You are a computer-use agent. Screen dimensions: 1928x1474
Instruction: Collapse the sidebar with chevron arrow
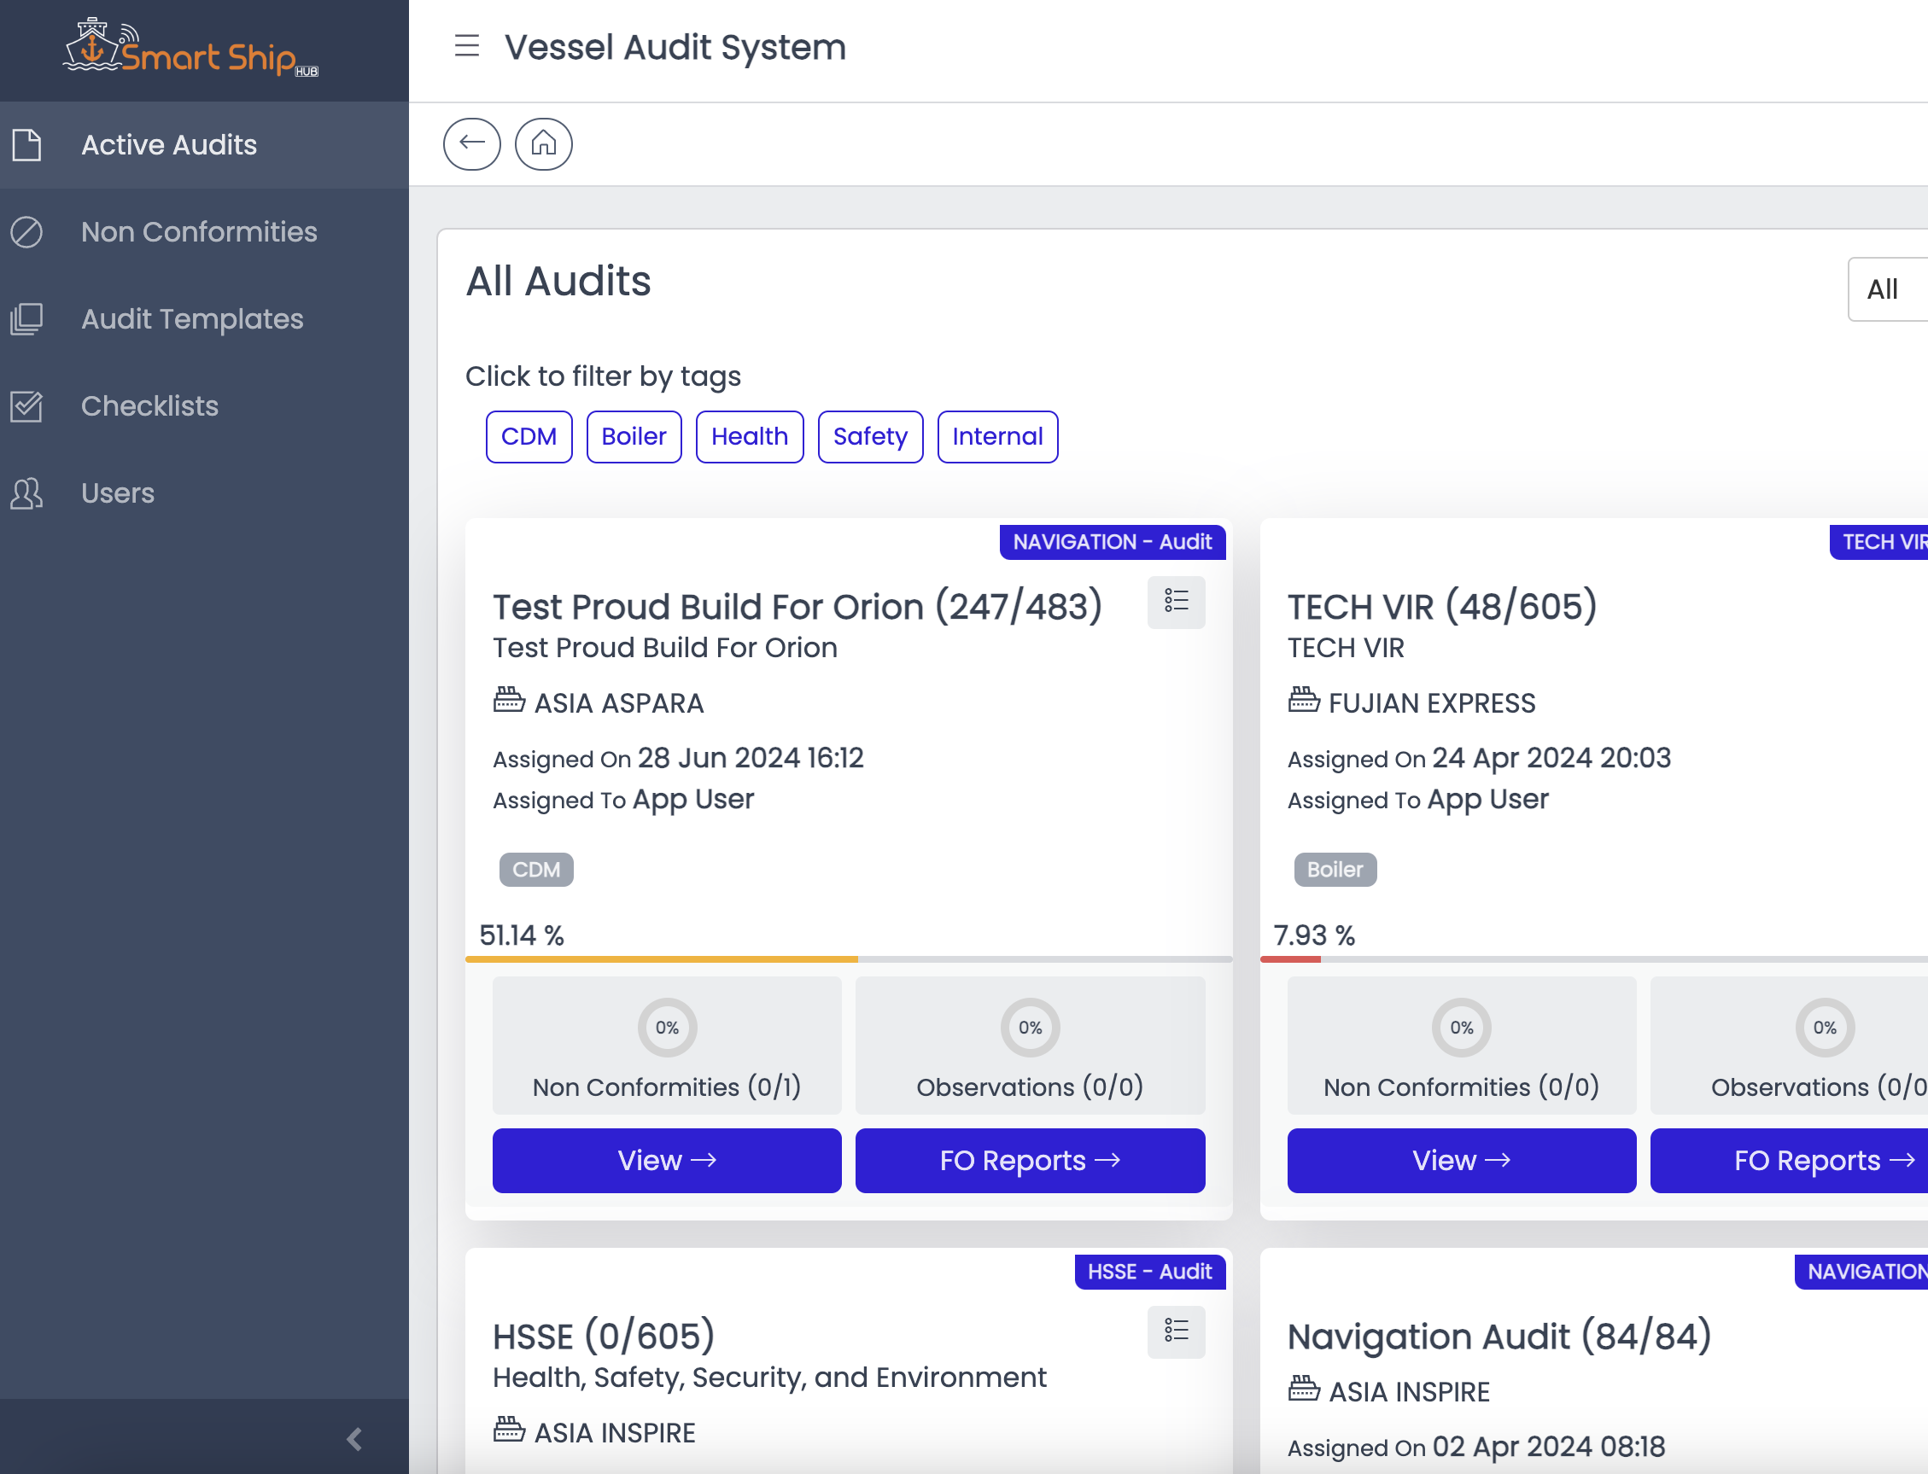coord(354,1439)
